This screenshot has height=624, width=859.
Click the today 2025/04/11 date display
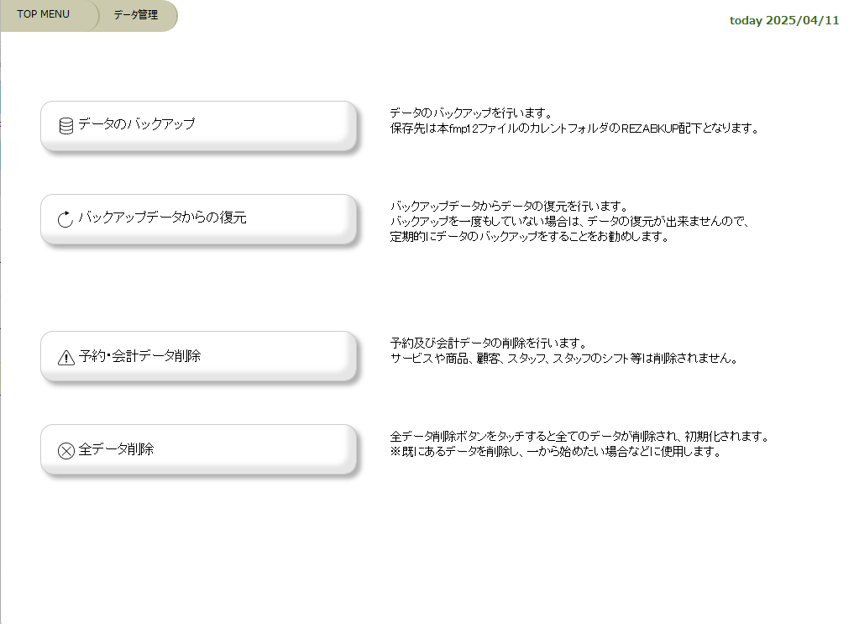(784, 21)
